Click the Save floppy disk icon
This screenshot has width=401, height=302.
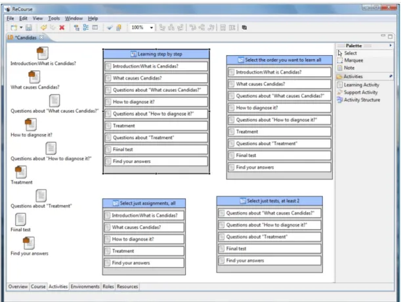click(29, 28)
